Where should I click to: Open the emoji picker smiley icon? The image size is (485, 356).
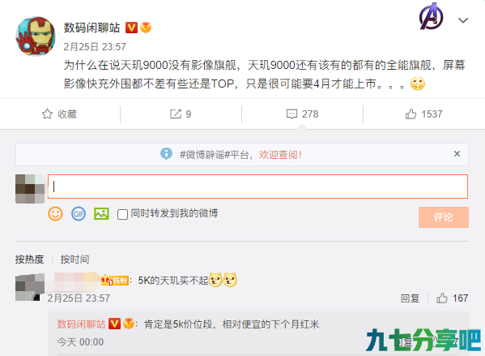tap(55, 214)
